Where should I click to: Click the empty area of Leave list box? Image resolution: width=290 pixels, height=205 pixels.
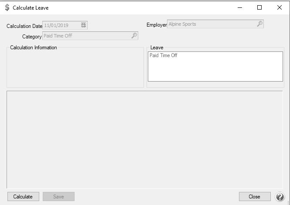pos(215,71)
